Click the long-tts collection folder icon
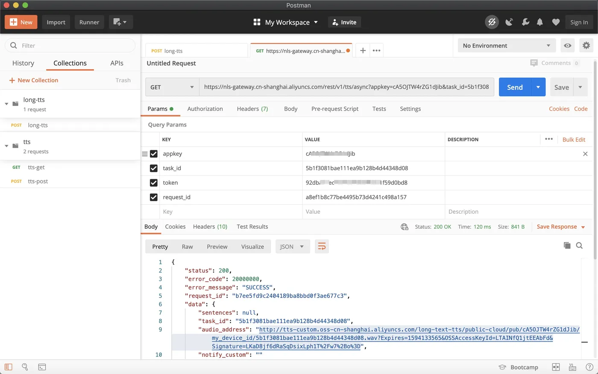The image size is (598, 374). click(15, 104)
